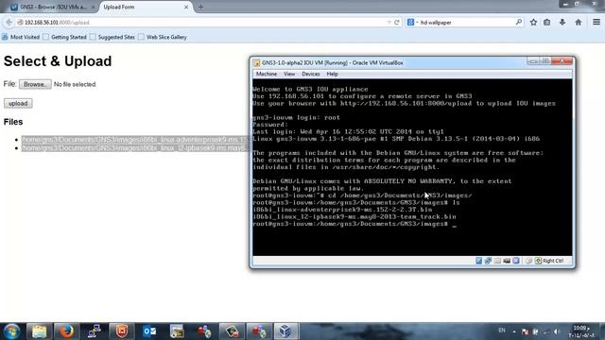Click the VirtualBox host key Right Ctrl indicator
The width and height of the screenshot is (605, 340).
click(x=549, y=261)
